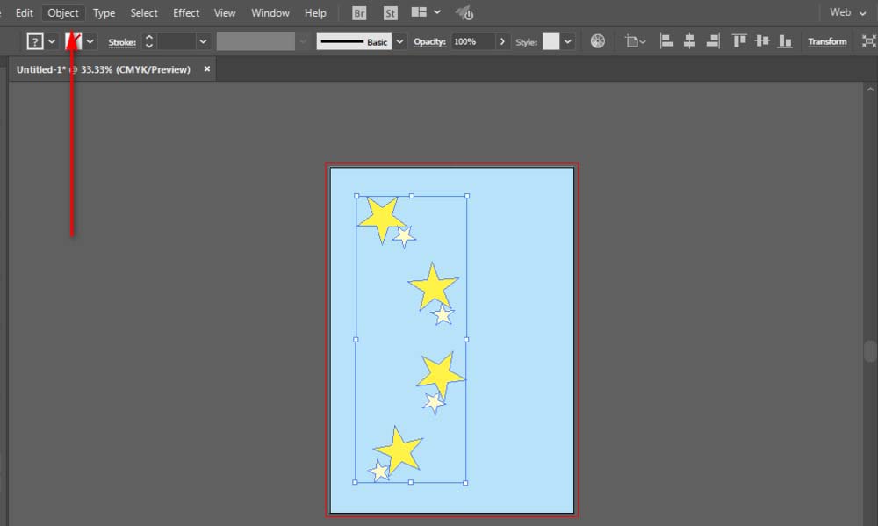Viewport: 878px width, 526px height.
Task: Click the Stroke panel link label
Action: pos(122,42)
